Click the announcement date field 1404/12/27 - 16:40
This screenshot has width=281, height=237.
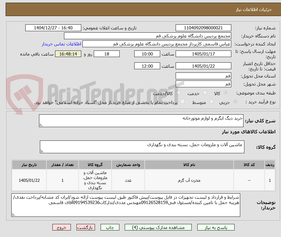(53, 28)
